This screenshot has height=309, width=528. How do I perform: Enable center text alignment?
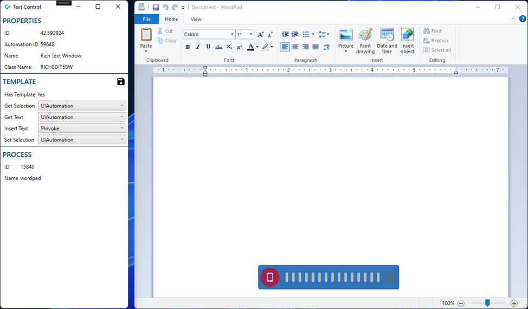pos(295,47)
